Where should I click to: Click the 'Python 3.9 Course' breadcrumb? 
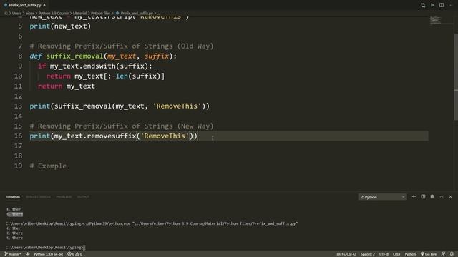pos(54,13)
